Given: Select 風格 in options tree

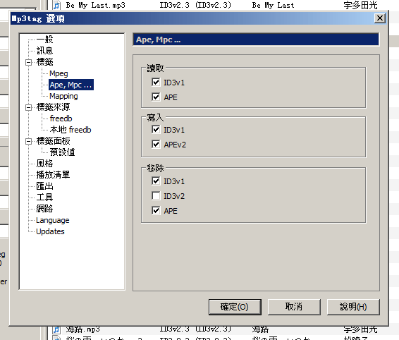Looking at the screenshot, I should (44, 164).
